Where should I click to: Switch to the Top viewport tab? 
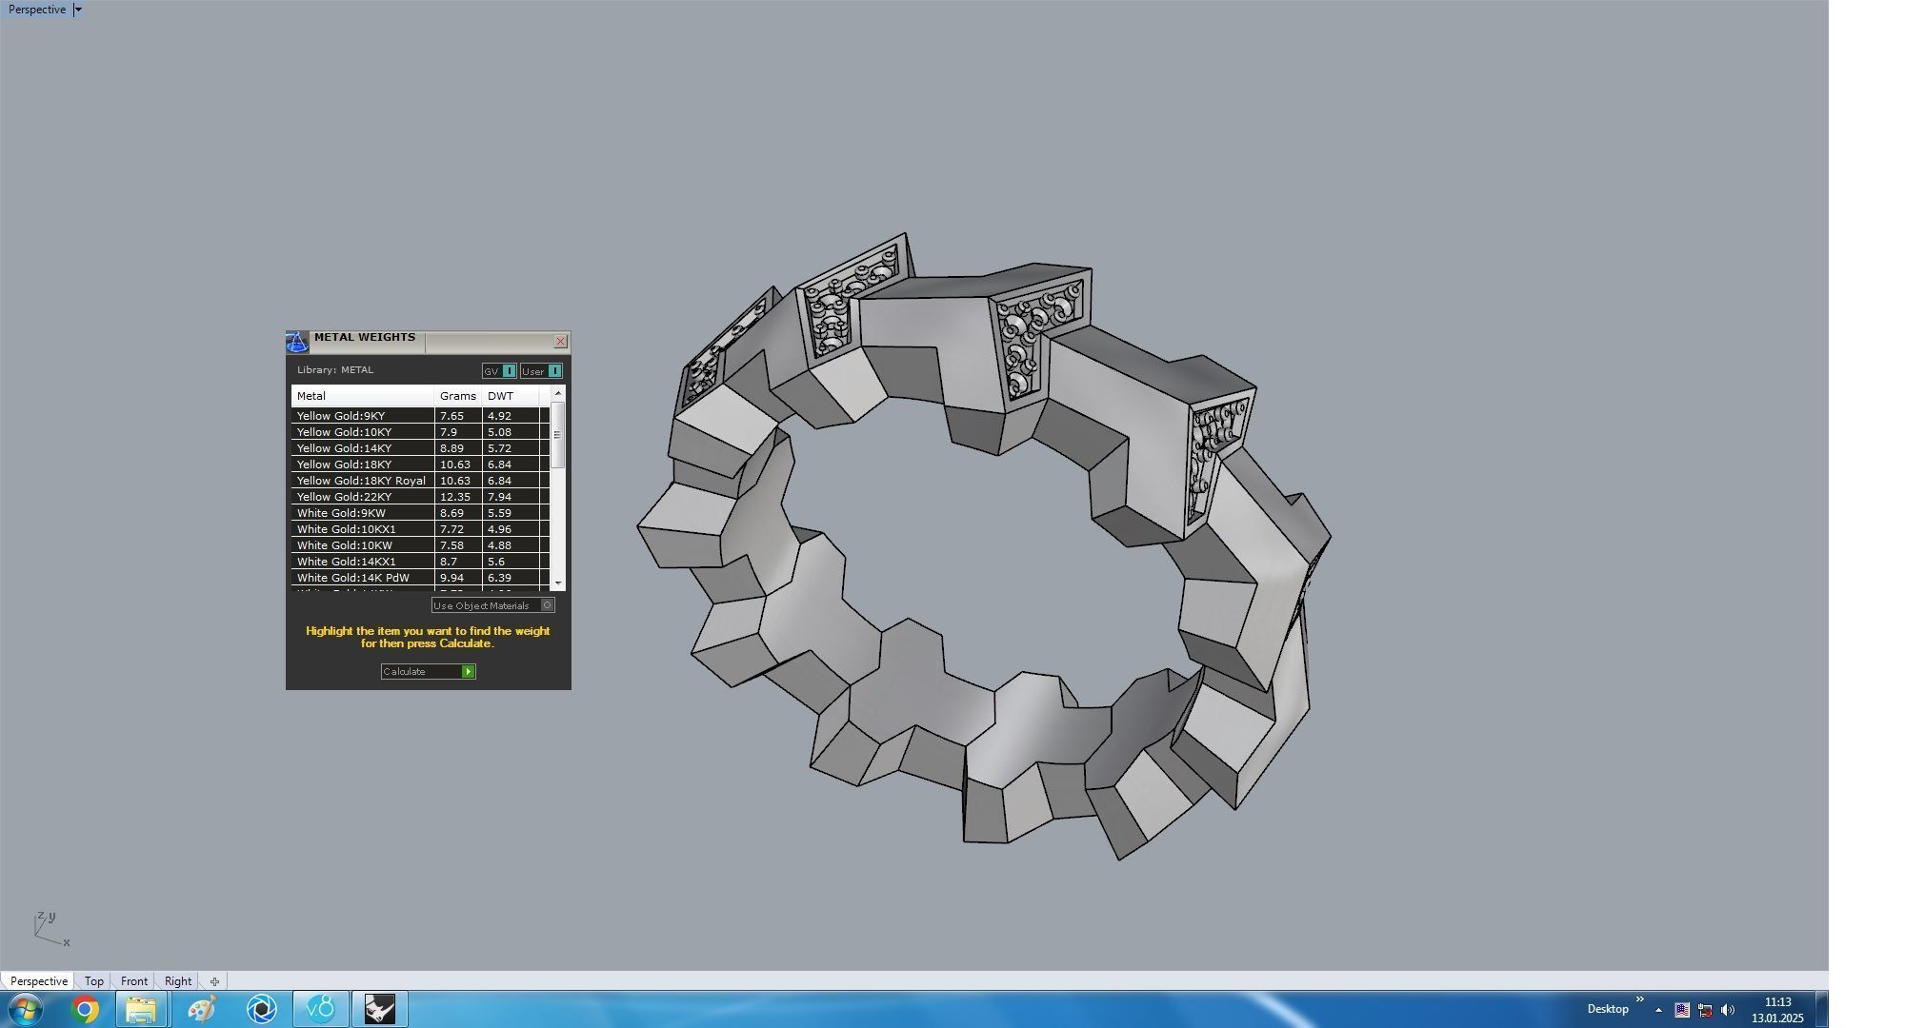pyautogui.click(x=93, y=980)
